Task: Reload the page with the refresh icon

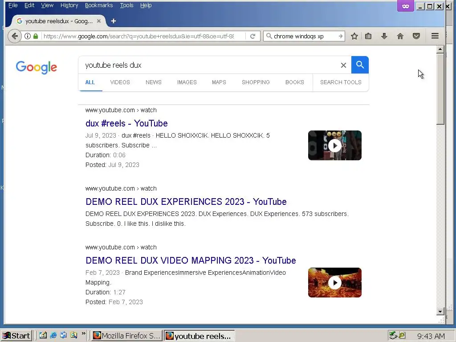Action: [x=253, y=37]
